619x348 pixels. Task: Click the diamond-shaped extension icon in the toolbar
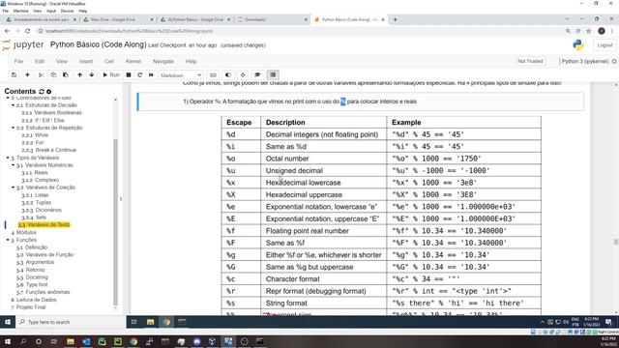tap(243, 75)
